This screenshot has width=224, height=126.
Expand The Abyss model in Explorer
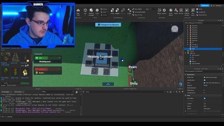tap(188, 44)
